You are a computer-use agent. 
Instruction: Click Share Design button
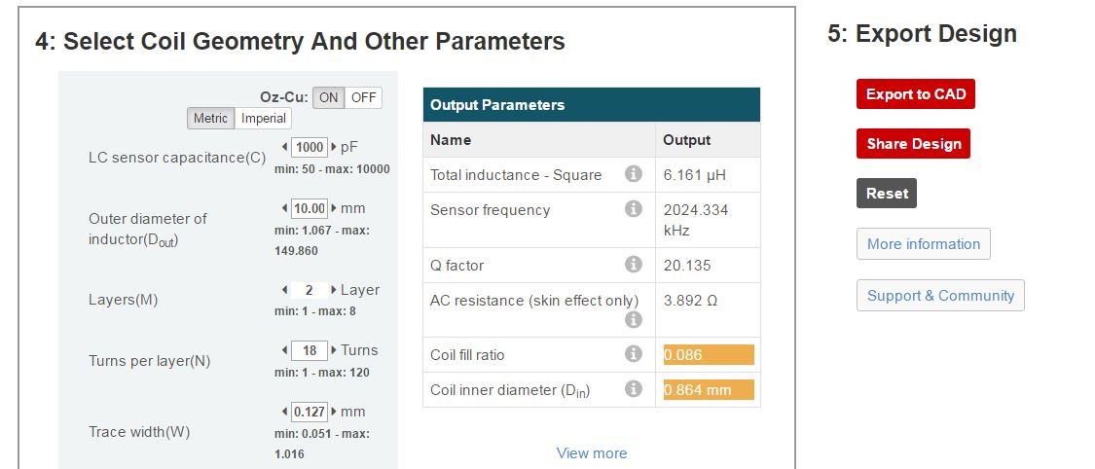[x=913, y=144]
